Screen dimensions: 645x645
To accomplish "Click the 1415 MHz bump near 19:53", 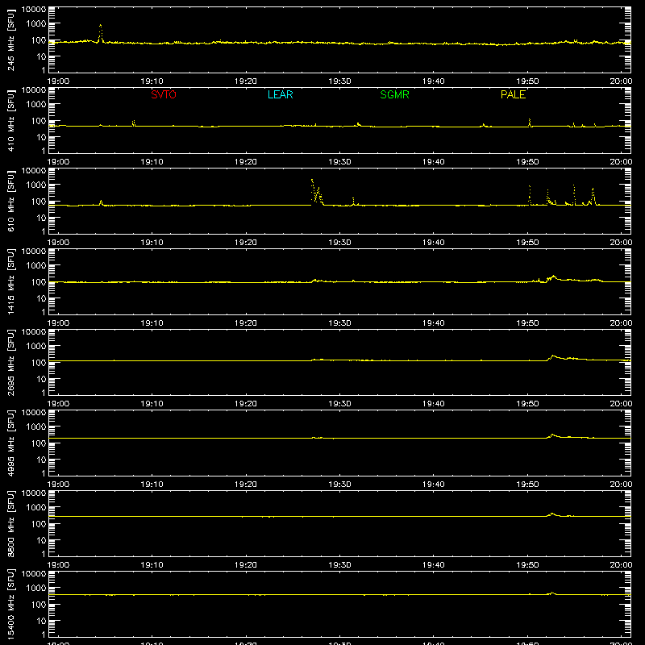I will (x=553, y=278).
